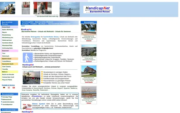
Task: Open Länderinformation under Reiseservice
Action: click(8, 102)
